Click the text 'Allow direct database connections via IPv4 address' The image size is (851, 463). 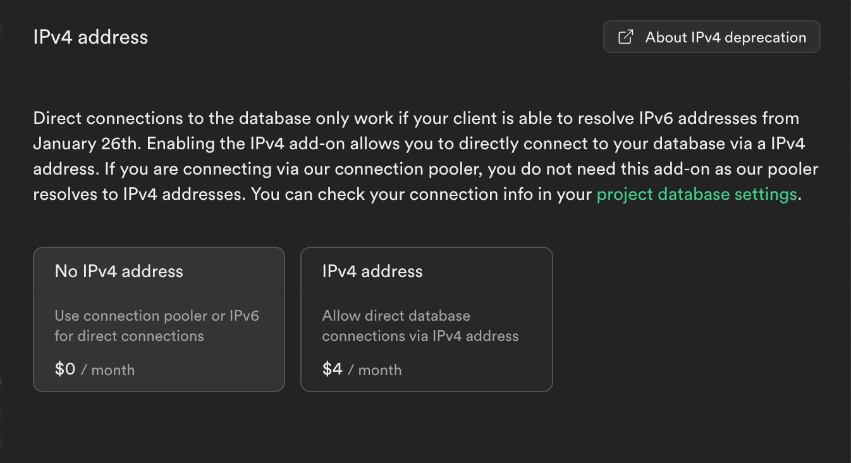420,326
